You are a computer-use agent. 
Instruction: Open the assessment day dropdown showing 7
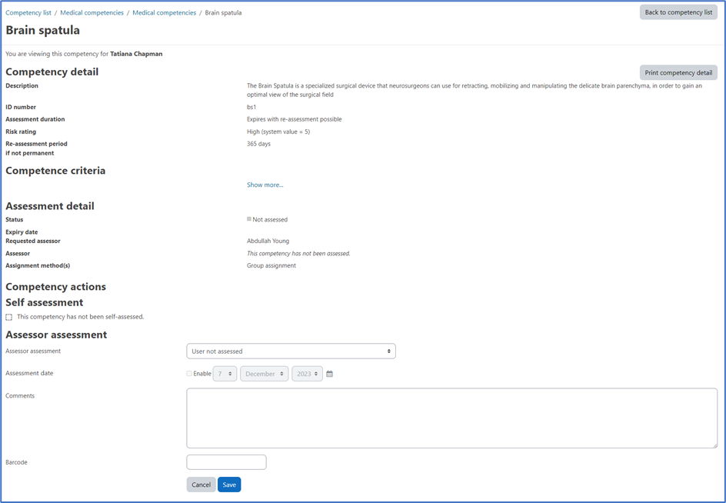click(x=225, y=374)
